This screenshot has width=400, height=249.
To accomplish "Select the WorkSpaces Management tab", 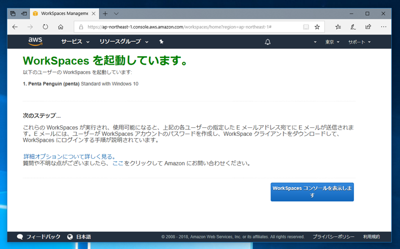I will [x=64, y=14].
